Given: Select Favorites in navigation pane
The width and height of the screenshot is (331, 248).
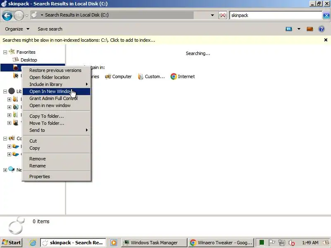Looking at the screenshot, I should coord(26,52).
